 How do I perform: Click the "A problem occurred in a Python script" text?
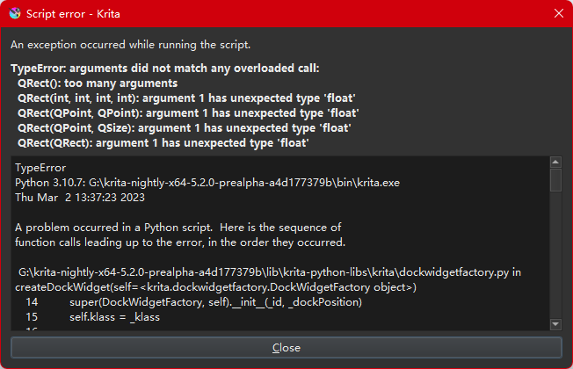178,228
